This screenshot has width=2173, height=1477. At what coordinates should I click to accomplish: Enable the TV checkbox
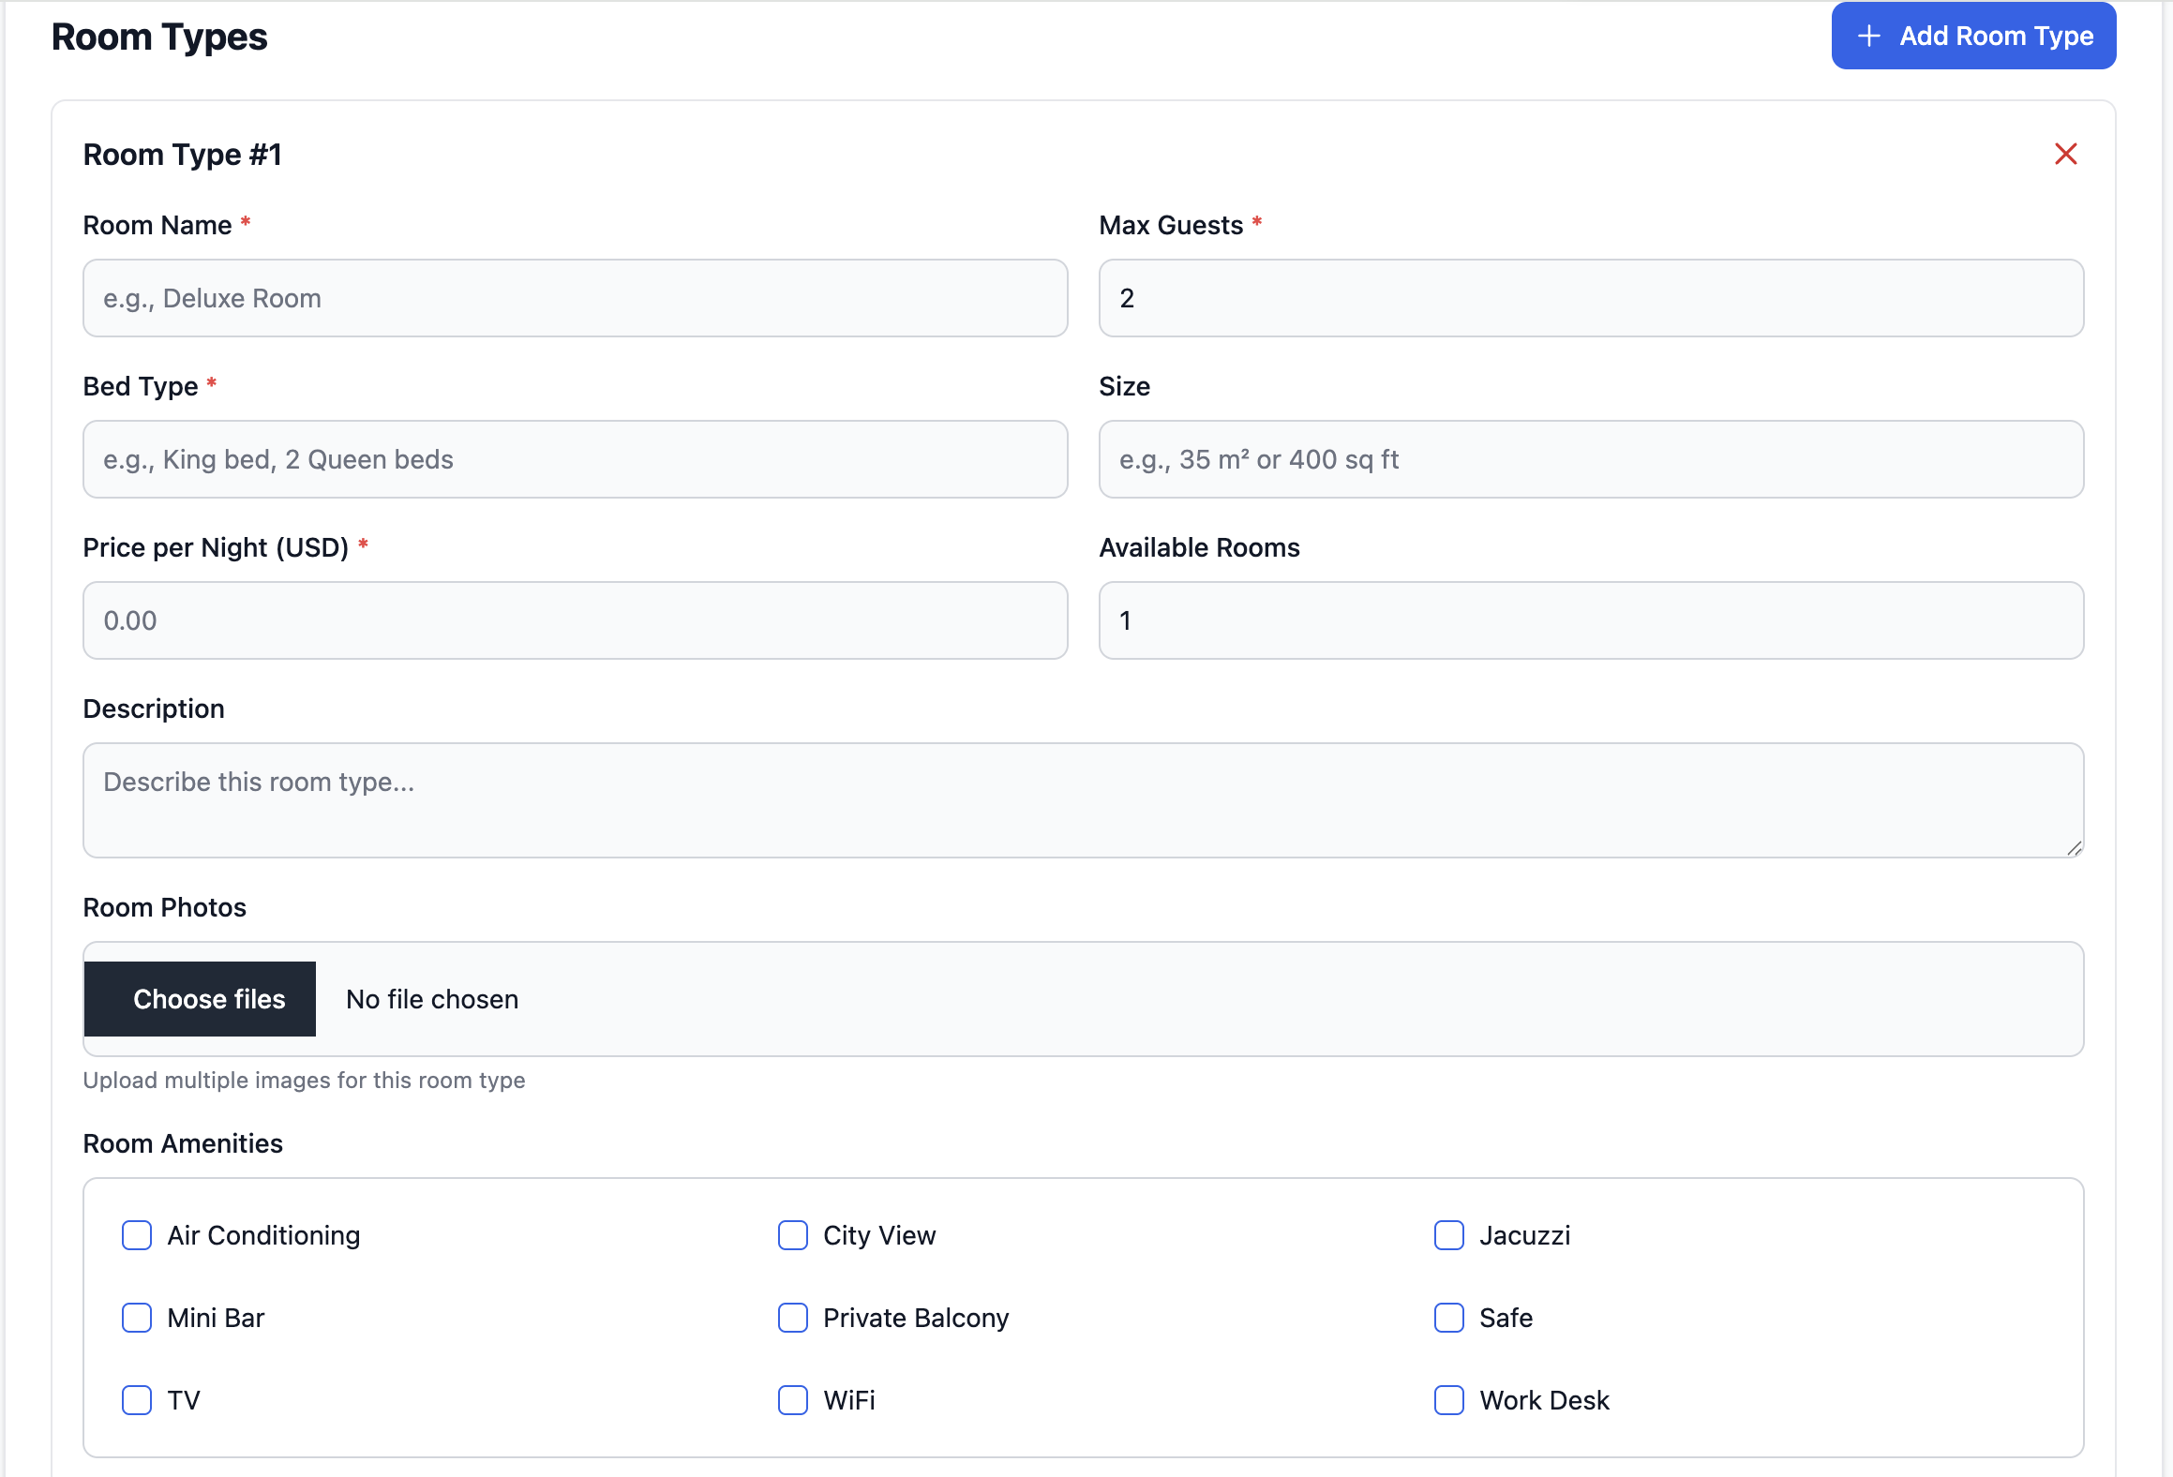point(137,1400)
